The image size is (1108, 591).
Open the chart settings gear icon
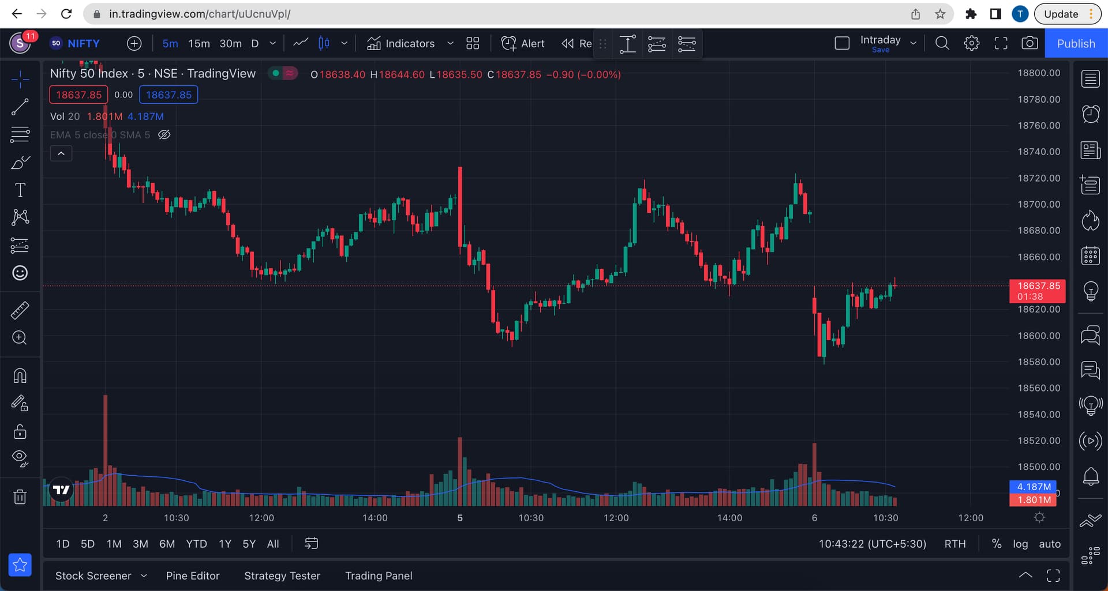tap(971, 43)
